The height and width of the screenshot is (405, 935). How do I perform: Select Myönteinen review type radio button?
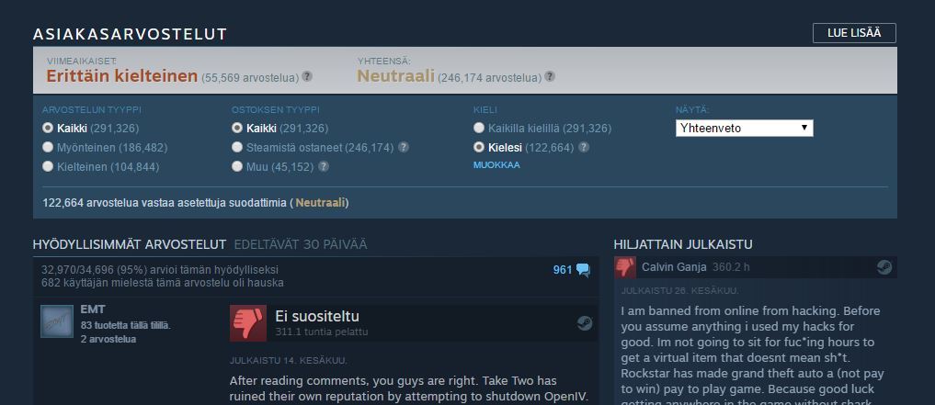48,147
